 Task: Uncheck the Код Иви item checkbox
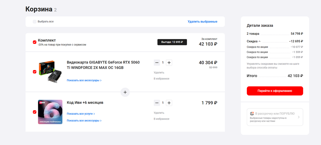point(34,112)
